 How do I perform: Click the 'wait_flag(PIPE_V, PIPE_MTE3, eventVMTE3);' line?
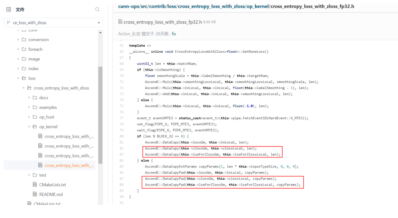click(178, 130)
